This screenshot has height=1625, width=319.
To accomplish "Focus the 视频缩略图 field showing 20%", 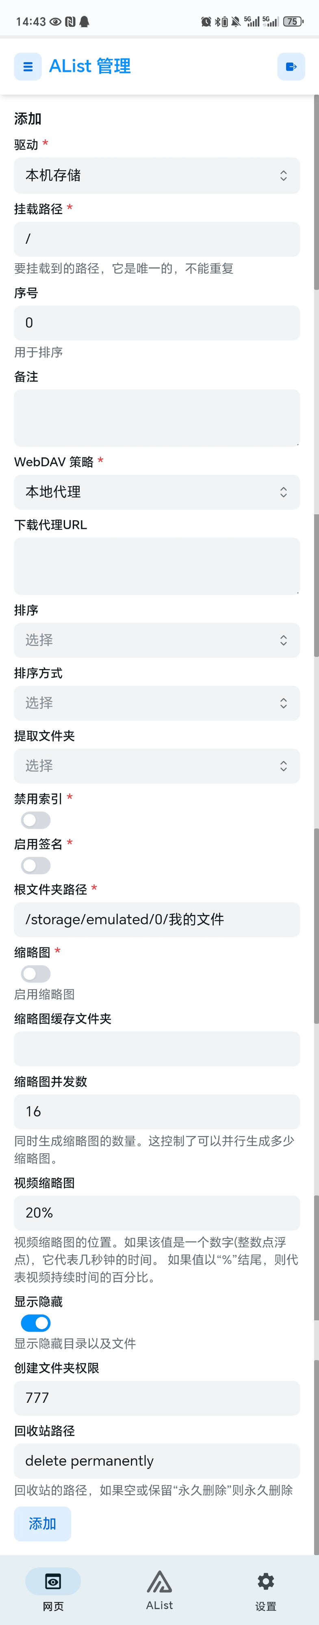I will 157,1212.
